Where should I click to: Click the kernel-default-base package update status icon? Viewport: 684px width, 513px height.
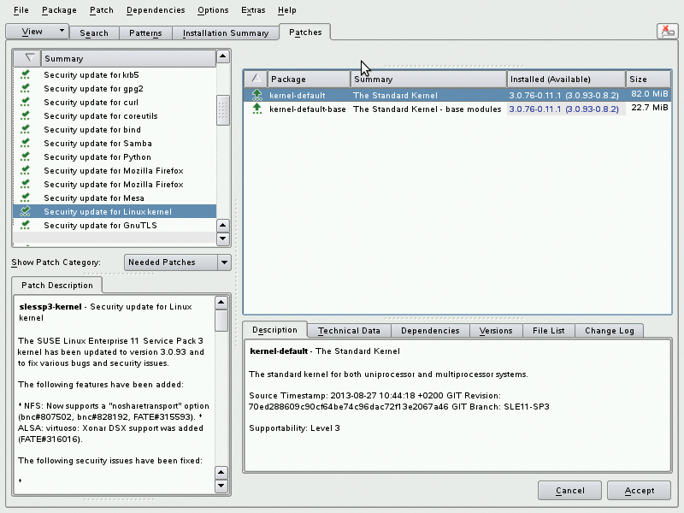click(x=256, y=109)
